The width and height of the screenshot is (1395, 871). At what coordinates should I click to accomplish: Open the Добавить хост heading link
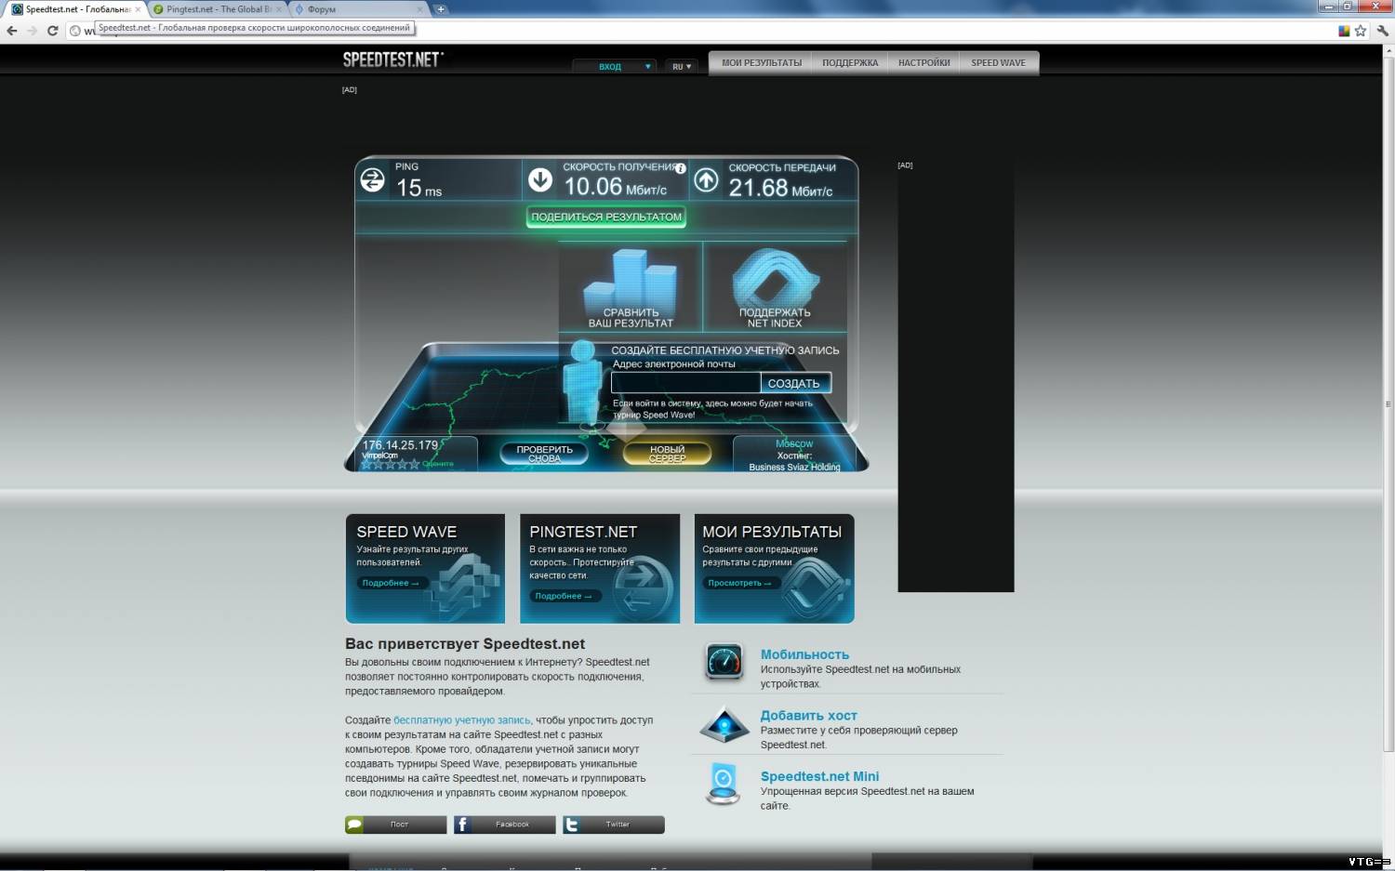809,716
